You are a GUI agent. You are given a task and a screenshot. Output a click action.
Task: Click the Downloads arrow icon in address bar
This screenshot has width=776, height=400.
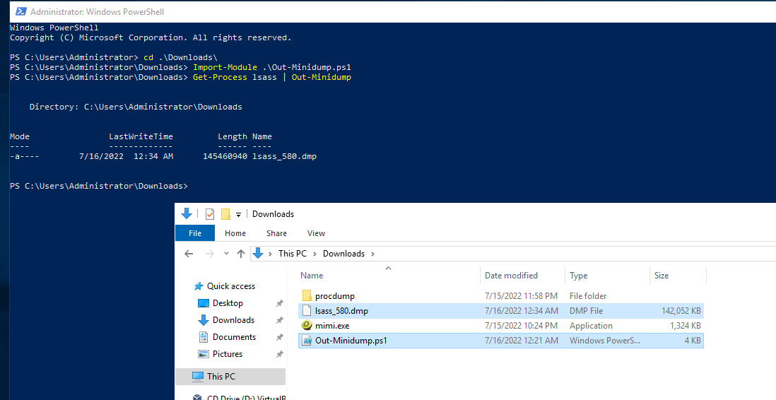tap(258, 254)
